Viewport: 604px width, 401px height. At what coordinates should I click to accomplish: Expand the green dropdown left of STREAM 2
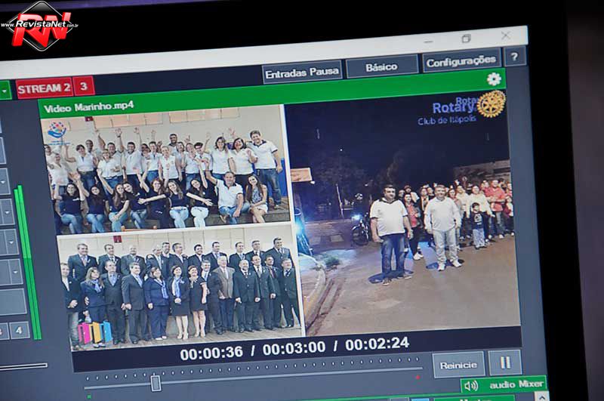click(4, 90)
